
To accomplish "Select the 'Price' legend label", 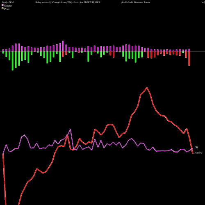I will 7,9.
